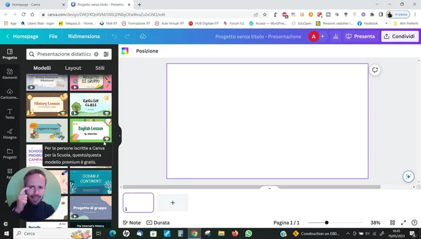The width and height of the screenshot is (421, 239).
Task: Open the Durata timing option
Action: tap(158, 223)
